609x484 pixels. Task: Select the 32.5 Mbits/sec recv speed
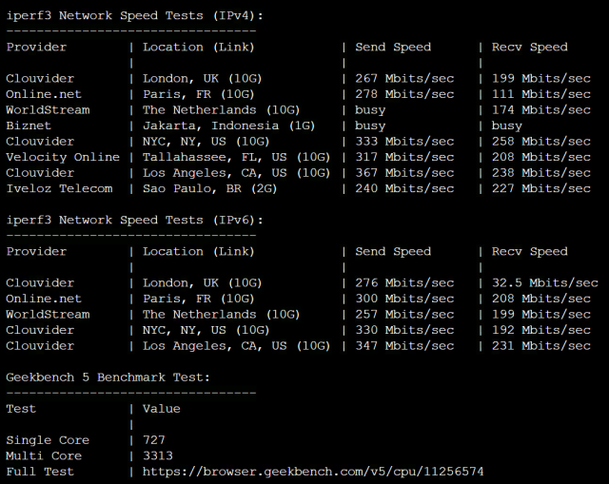545,282
